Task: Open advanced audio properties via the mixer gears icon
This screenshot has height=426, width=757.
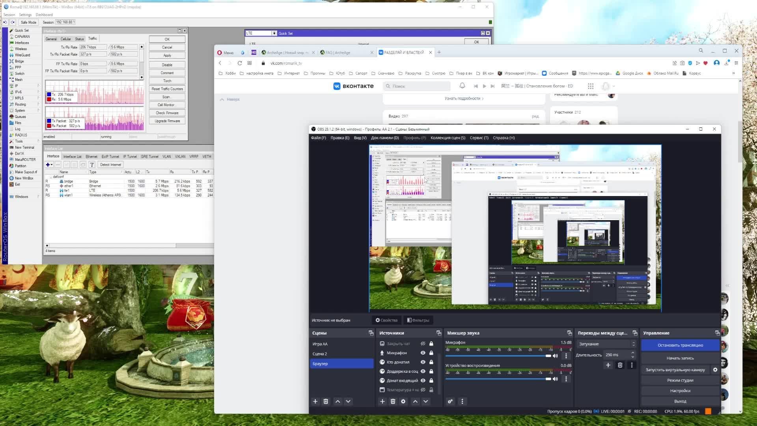Action: pos(450,402)
